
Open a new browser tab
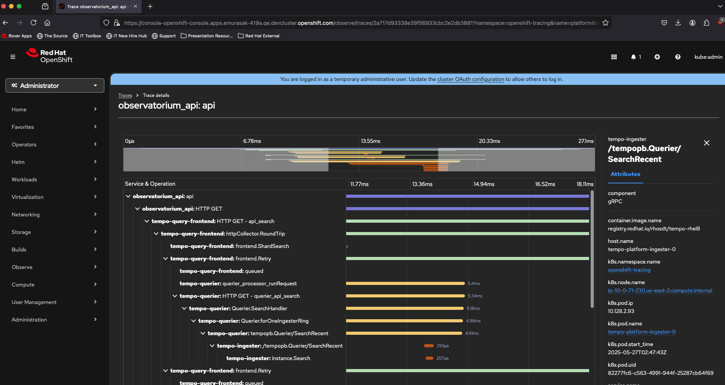click(150, 6)
